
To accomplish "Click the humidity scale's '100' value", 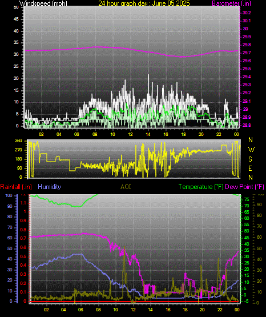I will coord(9,195).
